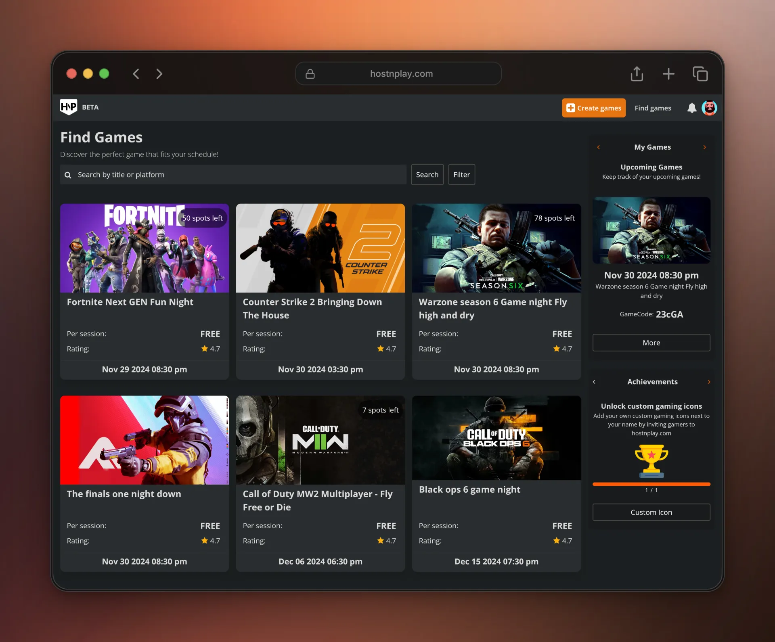Open The Finals game thumbnail
The image size is (775, 642).
click(145, 440)
